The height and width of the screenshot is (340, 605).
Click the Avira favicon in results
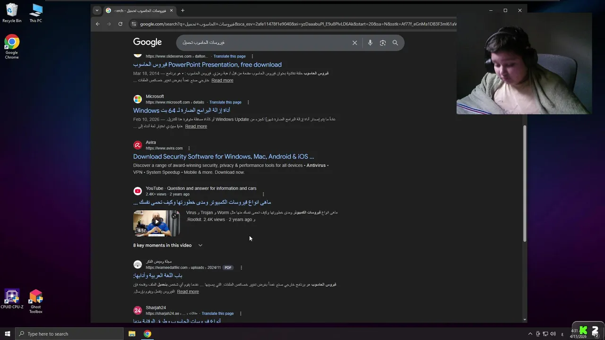pyautogui.click(x=138, y=145)
